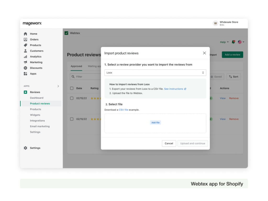Click the Actions column header
Image resolution: width=268 pixels, height=201 pixels.
[x=225, y=88]
